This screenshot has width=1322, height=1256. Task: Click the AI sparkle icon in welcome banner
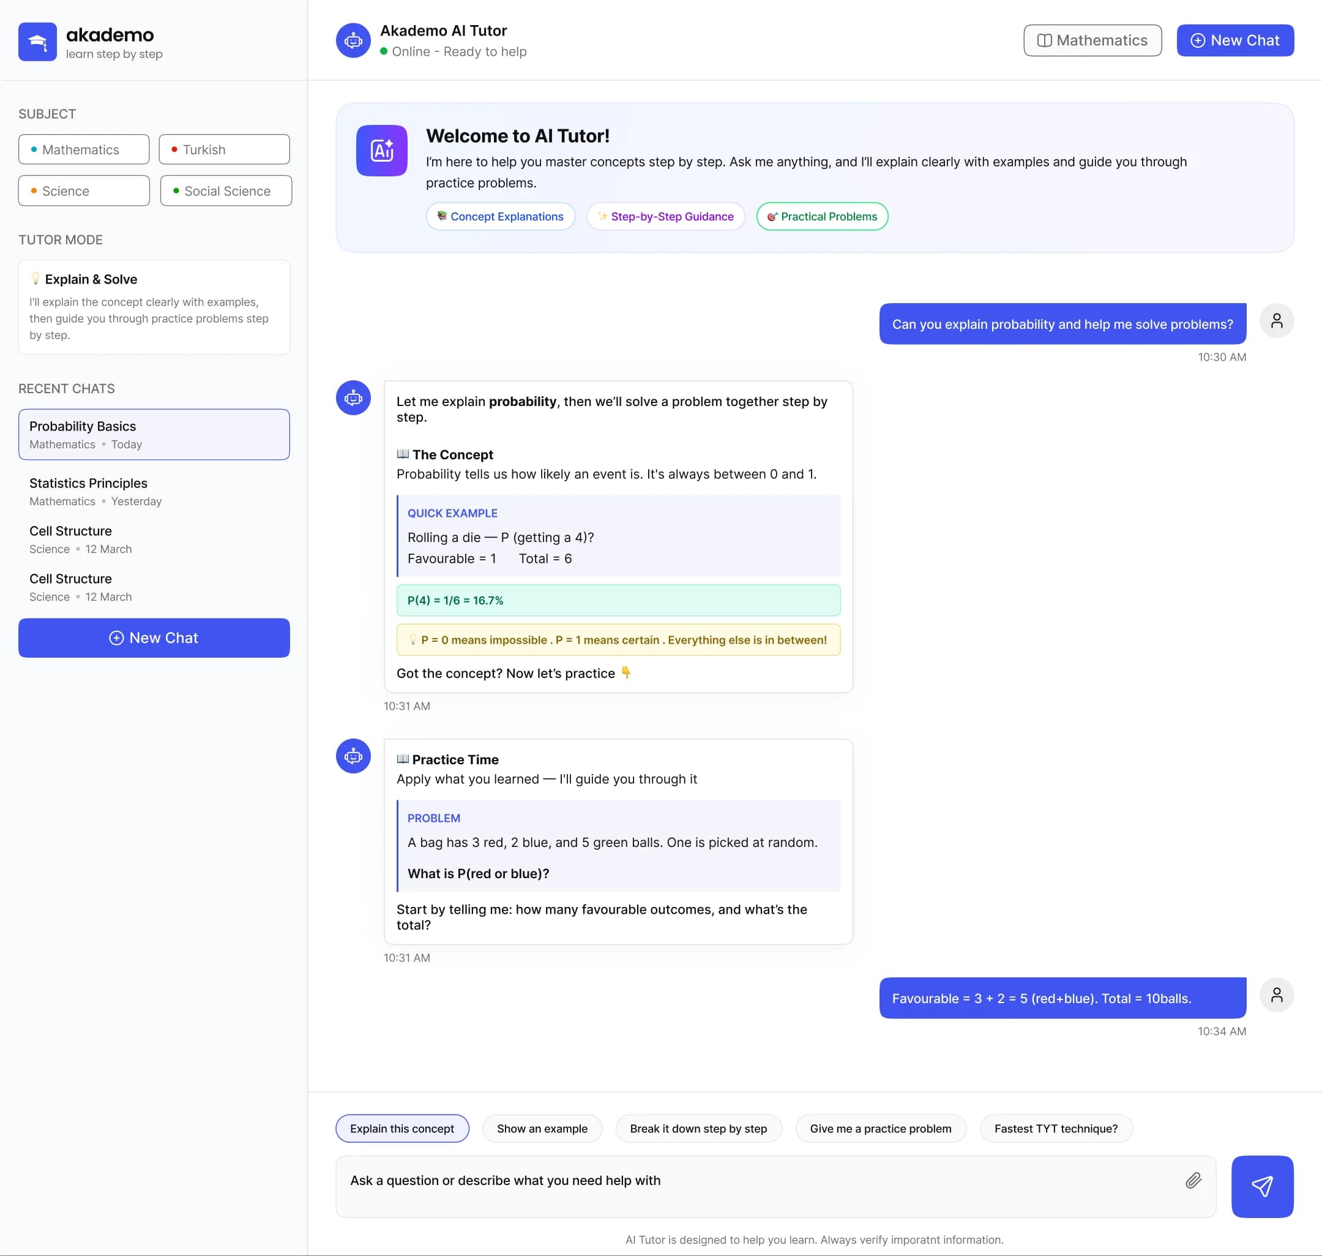pyautogui.click(x=381, y=151)
